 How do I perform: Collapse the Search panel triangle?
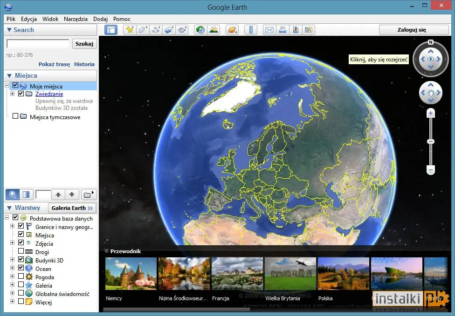[x=9, y=30]
